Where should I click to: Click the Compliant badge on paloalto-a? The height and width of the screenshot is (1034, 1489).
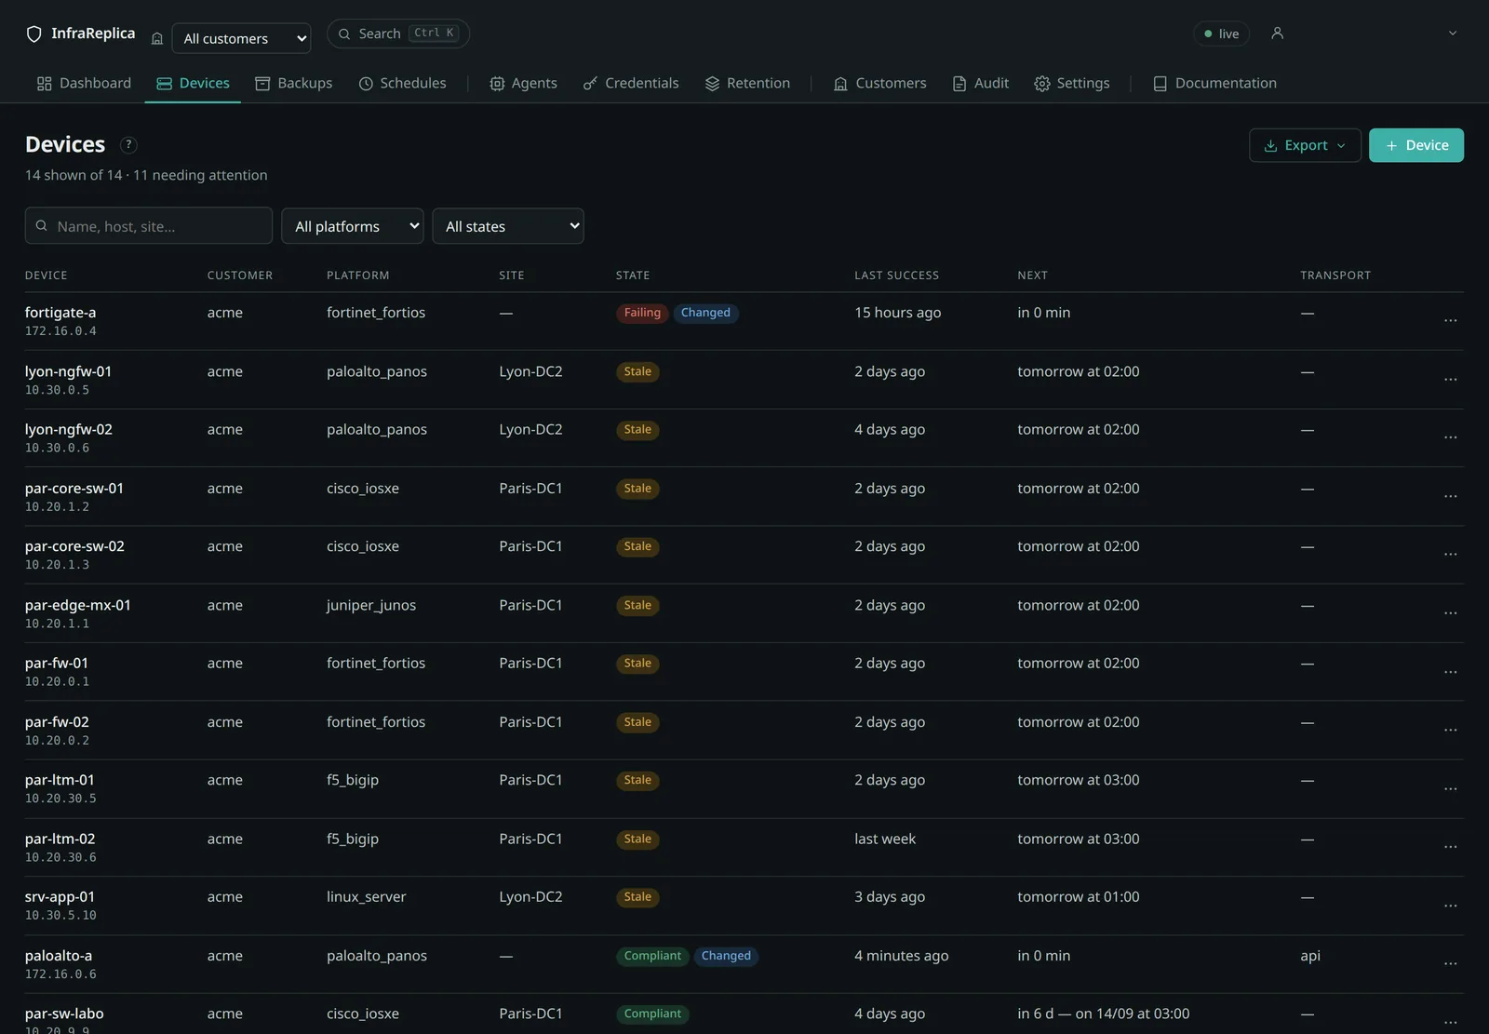point(652,956)
